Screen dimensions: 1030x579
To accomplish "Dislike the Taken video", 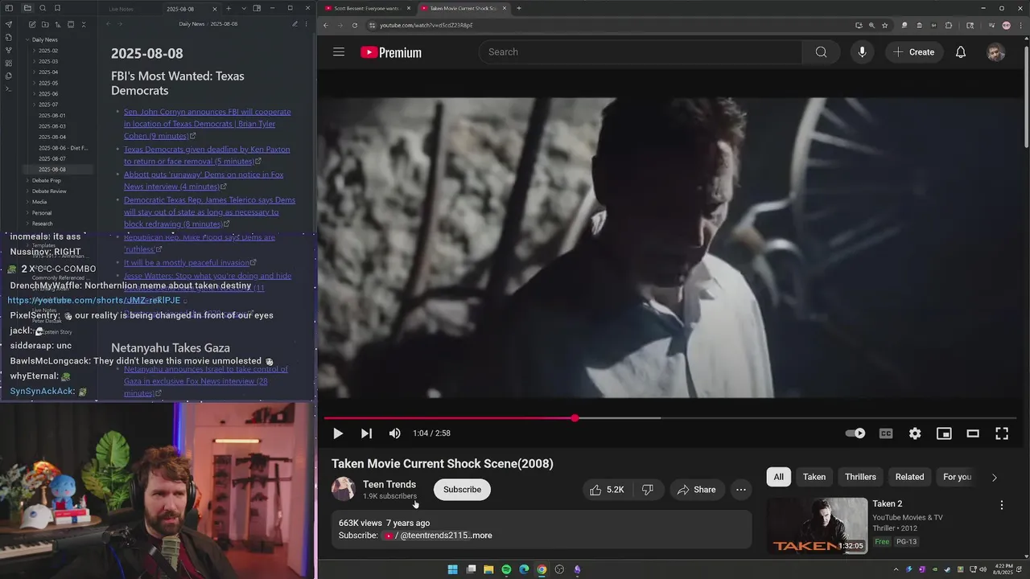I will point(648,490).
